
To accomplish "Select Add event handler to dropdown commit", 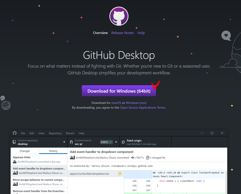I will tap(39, 171).
